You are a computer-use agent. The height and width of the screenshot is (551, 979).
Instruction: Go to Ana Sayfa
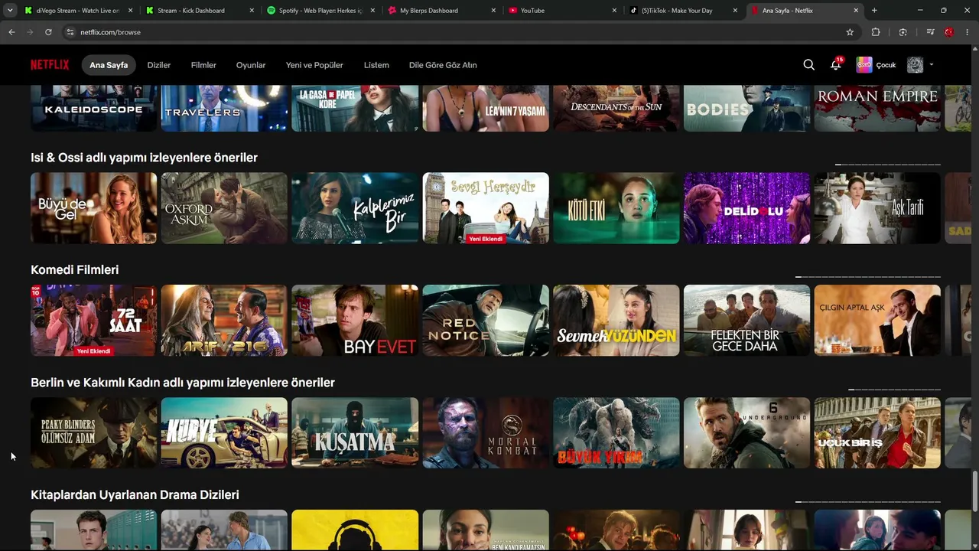(109, 65)
